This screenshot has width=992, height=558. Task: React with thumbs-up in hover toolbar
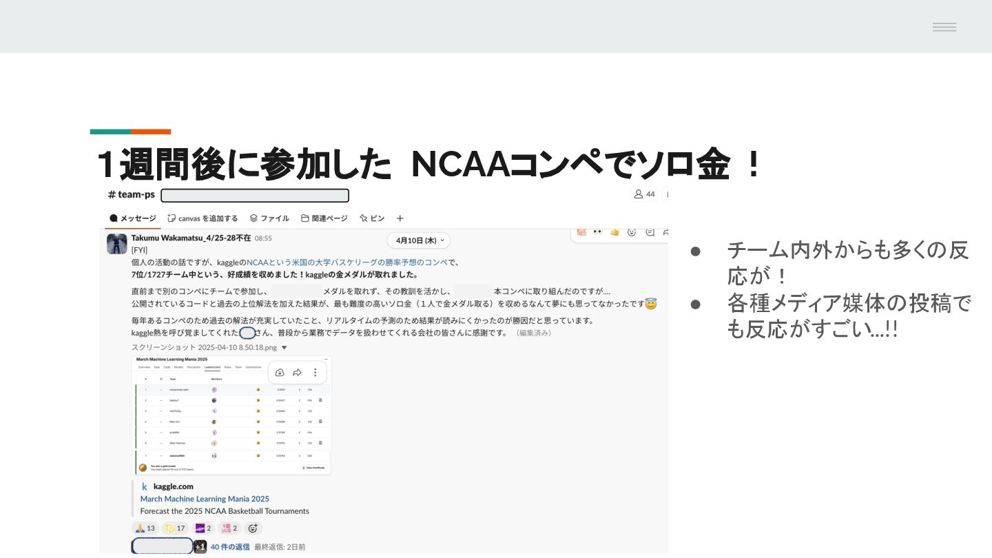615,232
